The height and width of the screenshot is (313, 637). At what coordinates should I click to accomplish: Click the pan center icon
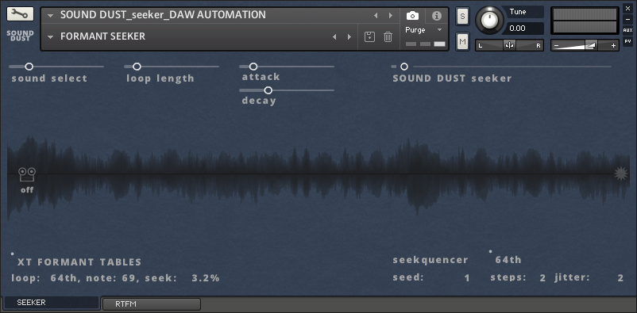(x=509, y=45)
